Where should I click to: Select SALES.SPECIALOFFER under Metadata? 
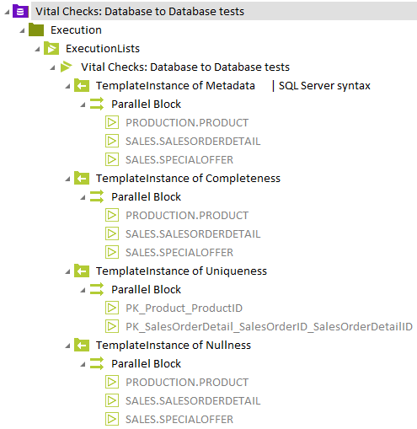point(179,160)
